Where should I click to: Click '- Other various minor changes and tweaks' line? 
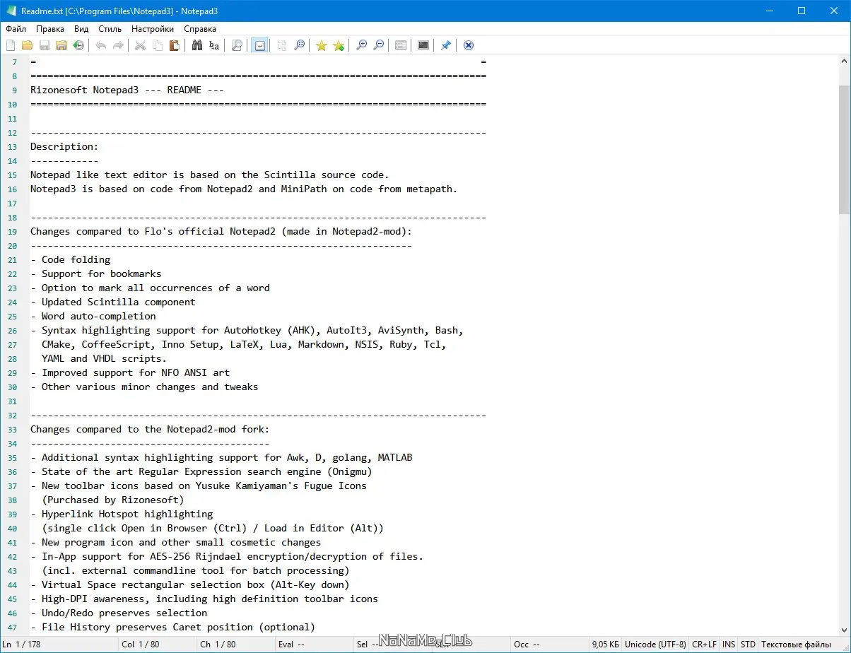pyautogui.click(x=144, y=387)
